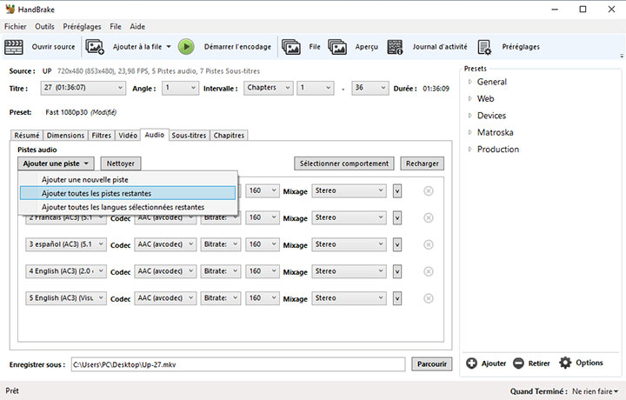Open the Aide menu
This screenshot has height=400, width=626.
[137, 27]
